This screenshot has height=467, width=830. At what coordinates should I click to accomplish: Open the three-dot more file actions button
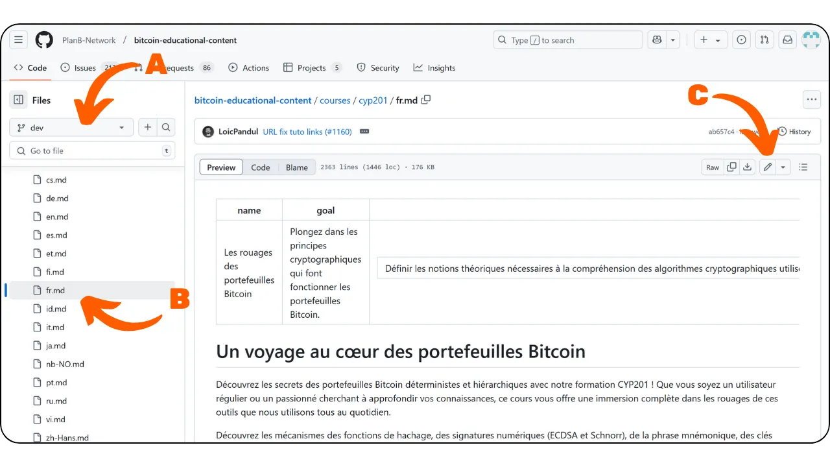(x=811, y=100)
